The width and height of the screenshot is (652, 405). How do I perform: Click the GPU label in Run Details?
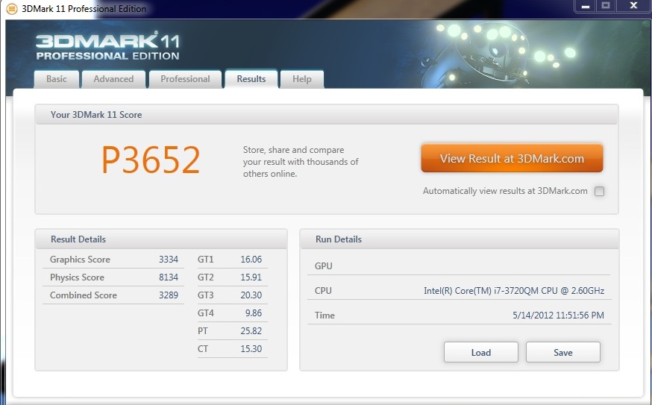pyautogui.click(x=324, y=266)
